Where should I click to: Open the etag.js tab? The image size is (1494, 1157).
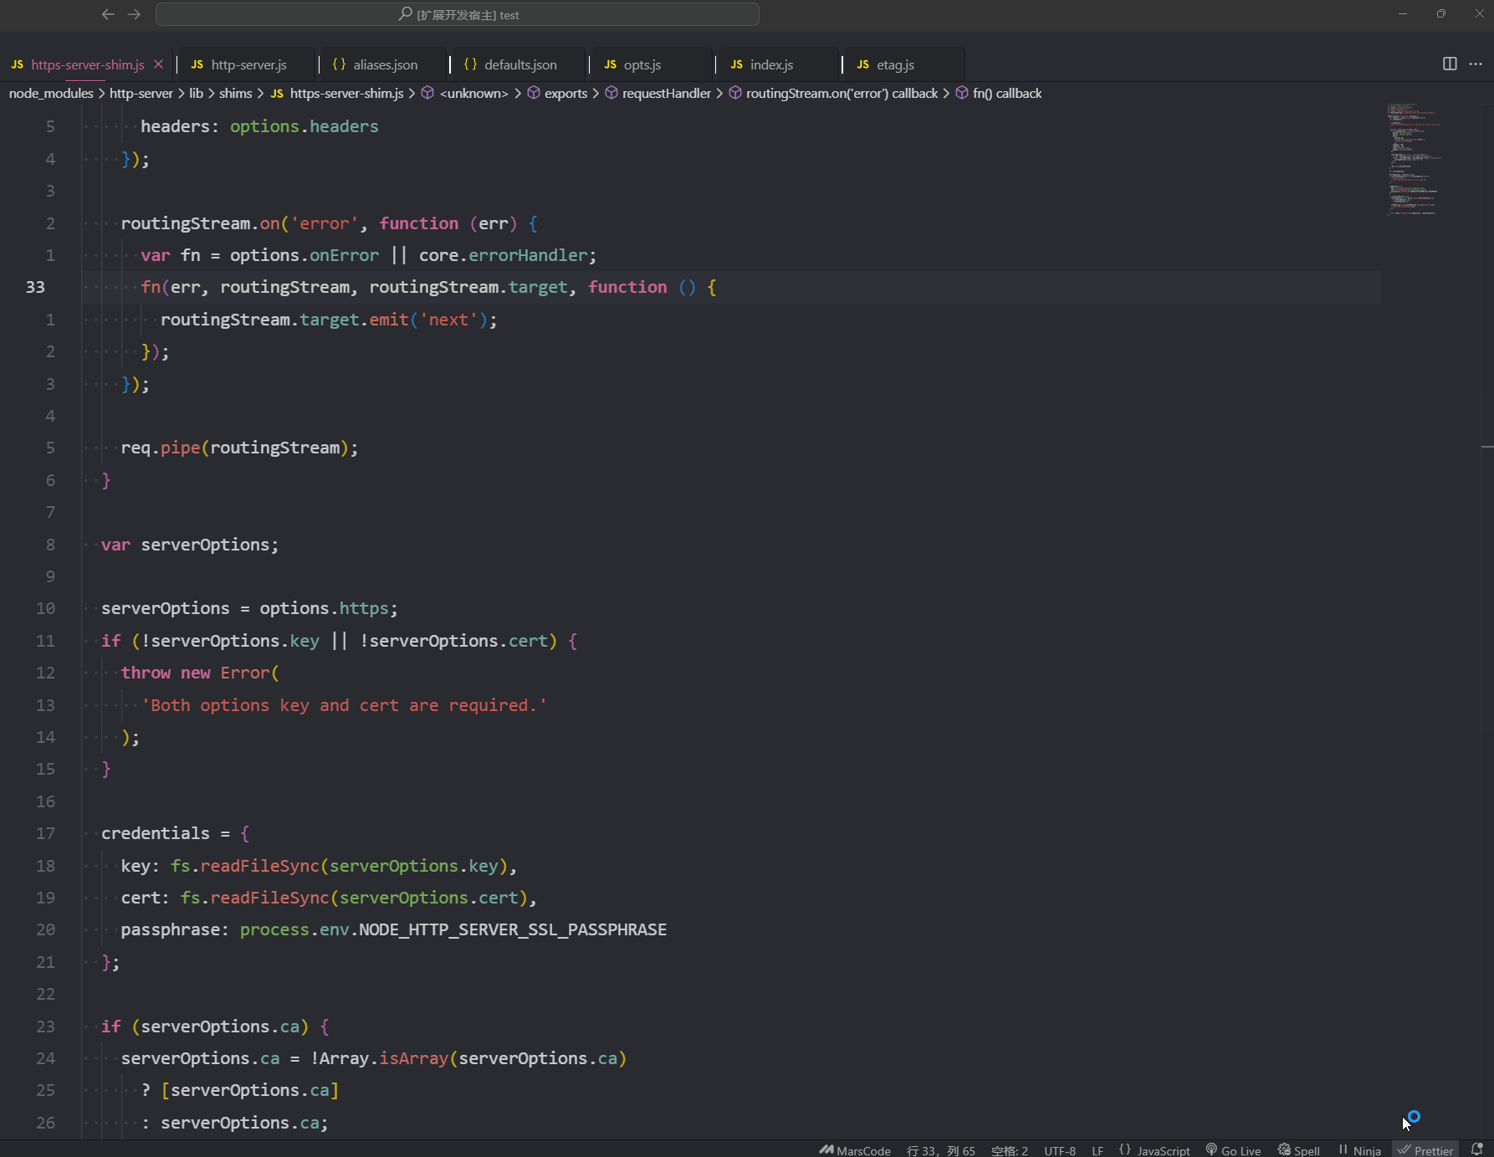click(x=895, y=64)
